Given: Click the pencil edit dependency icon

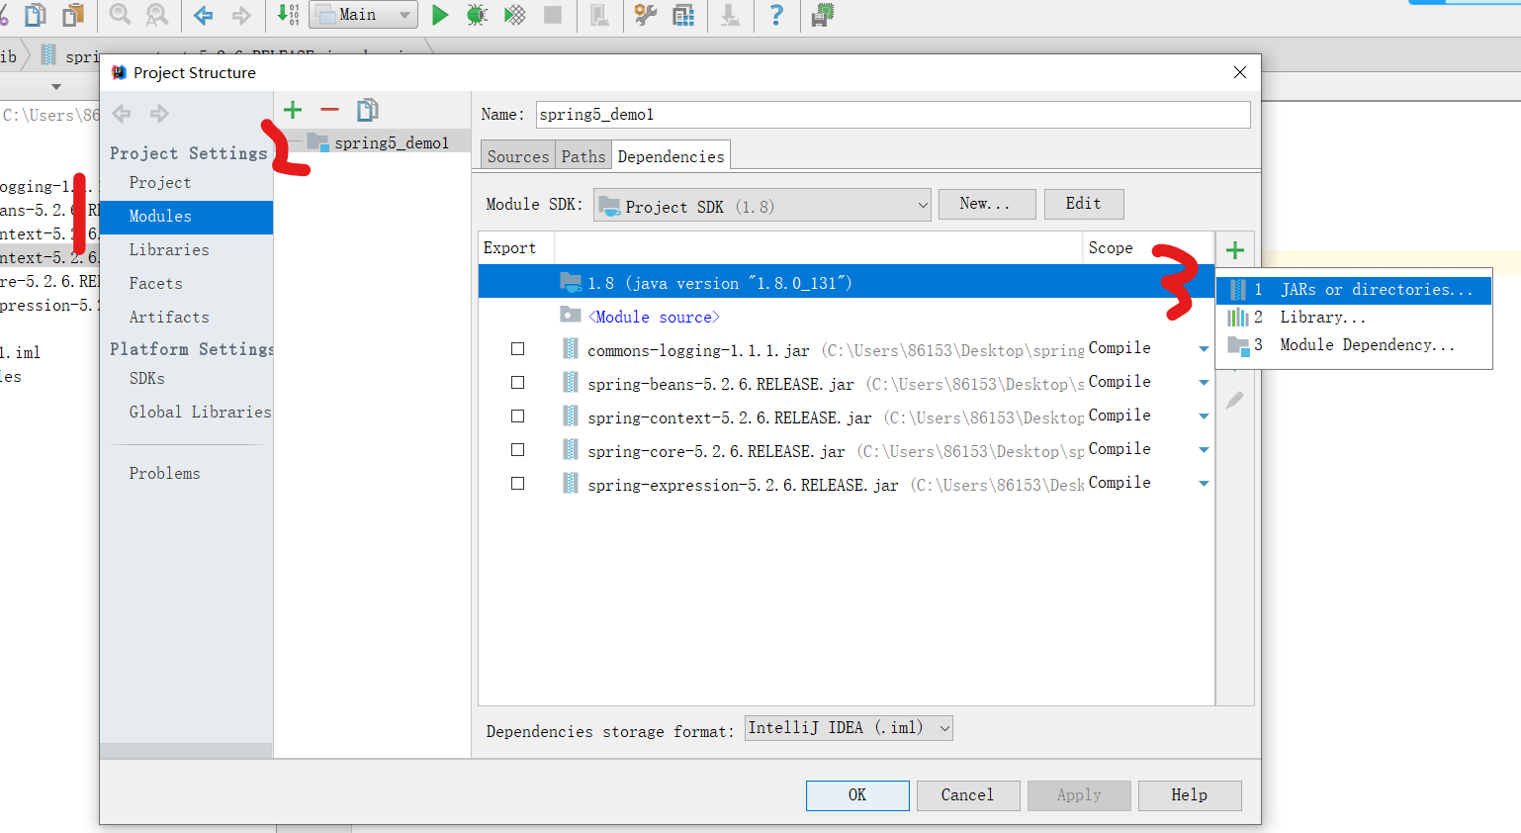Looking at the screenshot, I should click(1235, 400).
